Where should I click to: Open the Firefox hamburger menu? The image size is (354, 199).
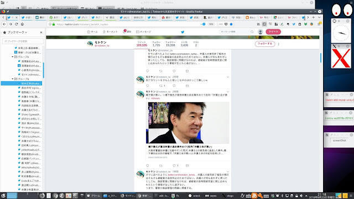pos(319,24)
